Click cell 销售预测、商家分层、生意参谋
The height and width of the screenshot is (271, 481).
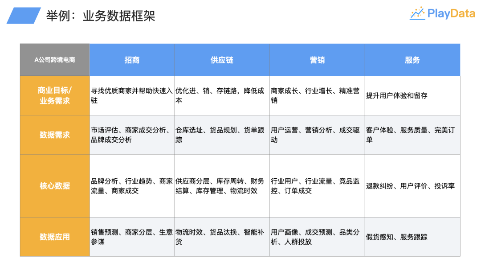pos(132,237)
